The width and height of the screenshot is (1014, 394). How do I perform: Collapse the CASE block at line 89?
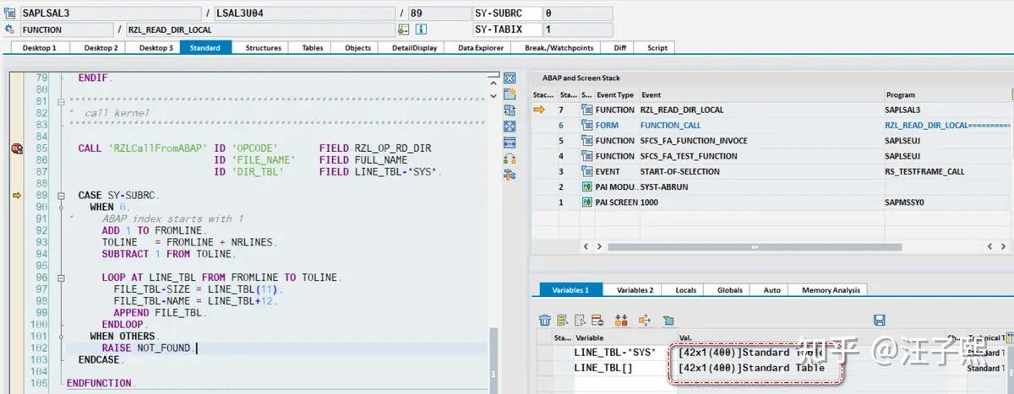(61, 196)
